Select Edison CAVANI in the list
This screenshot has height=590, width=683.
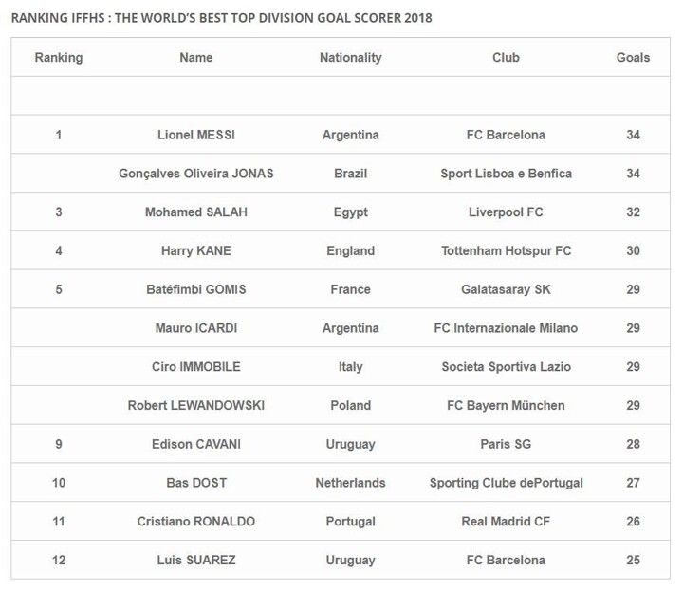pos(195,445)
